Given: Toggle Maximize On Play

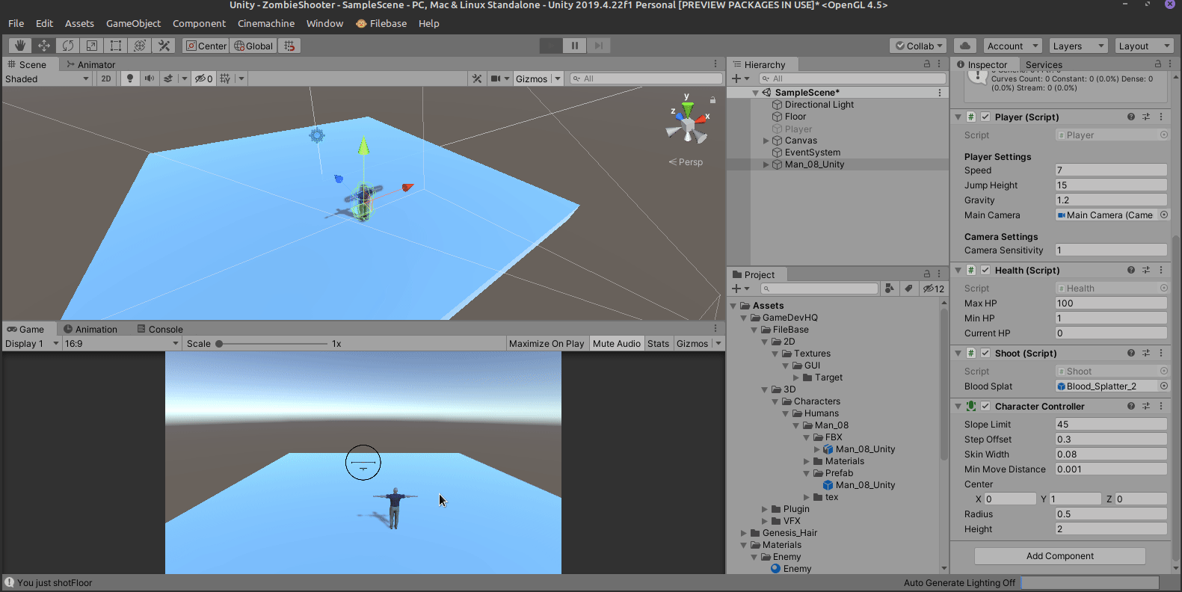Looking at the screenshot, I should click(547, 344).
